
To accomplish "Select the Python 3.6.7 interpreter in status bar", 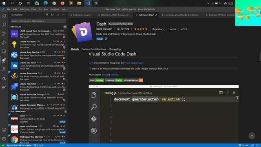I will pos(19,145).
